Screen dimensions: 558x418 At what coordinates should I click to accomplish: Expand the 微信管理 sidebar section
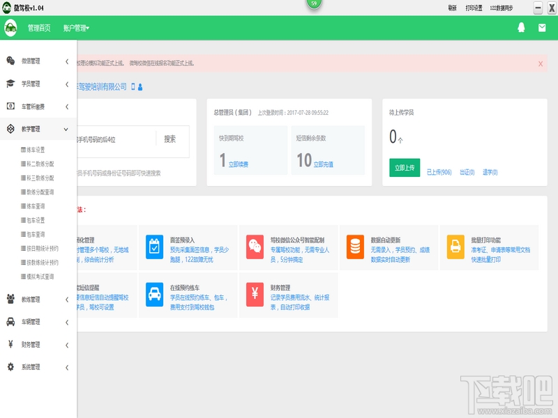[38, 61]
